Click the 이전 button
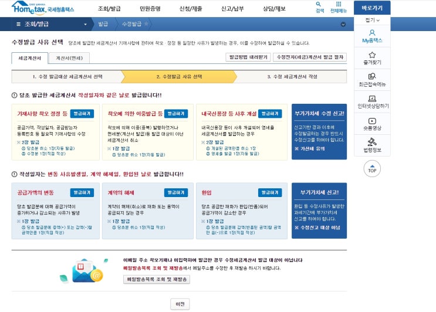The image size is (436, 312). [x=180, y=304]
